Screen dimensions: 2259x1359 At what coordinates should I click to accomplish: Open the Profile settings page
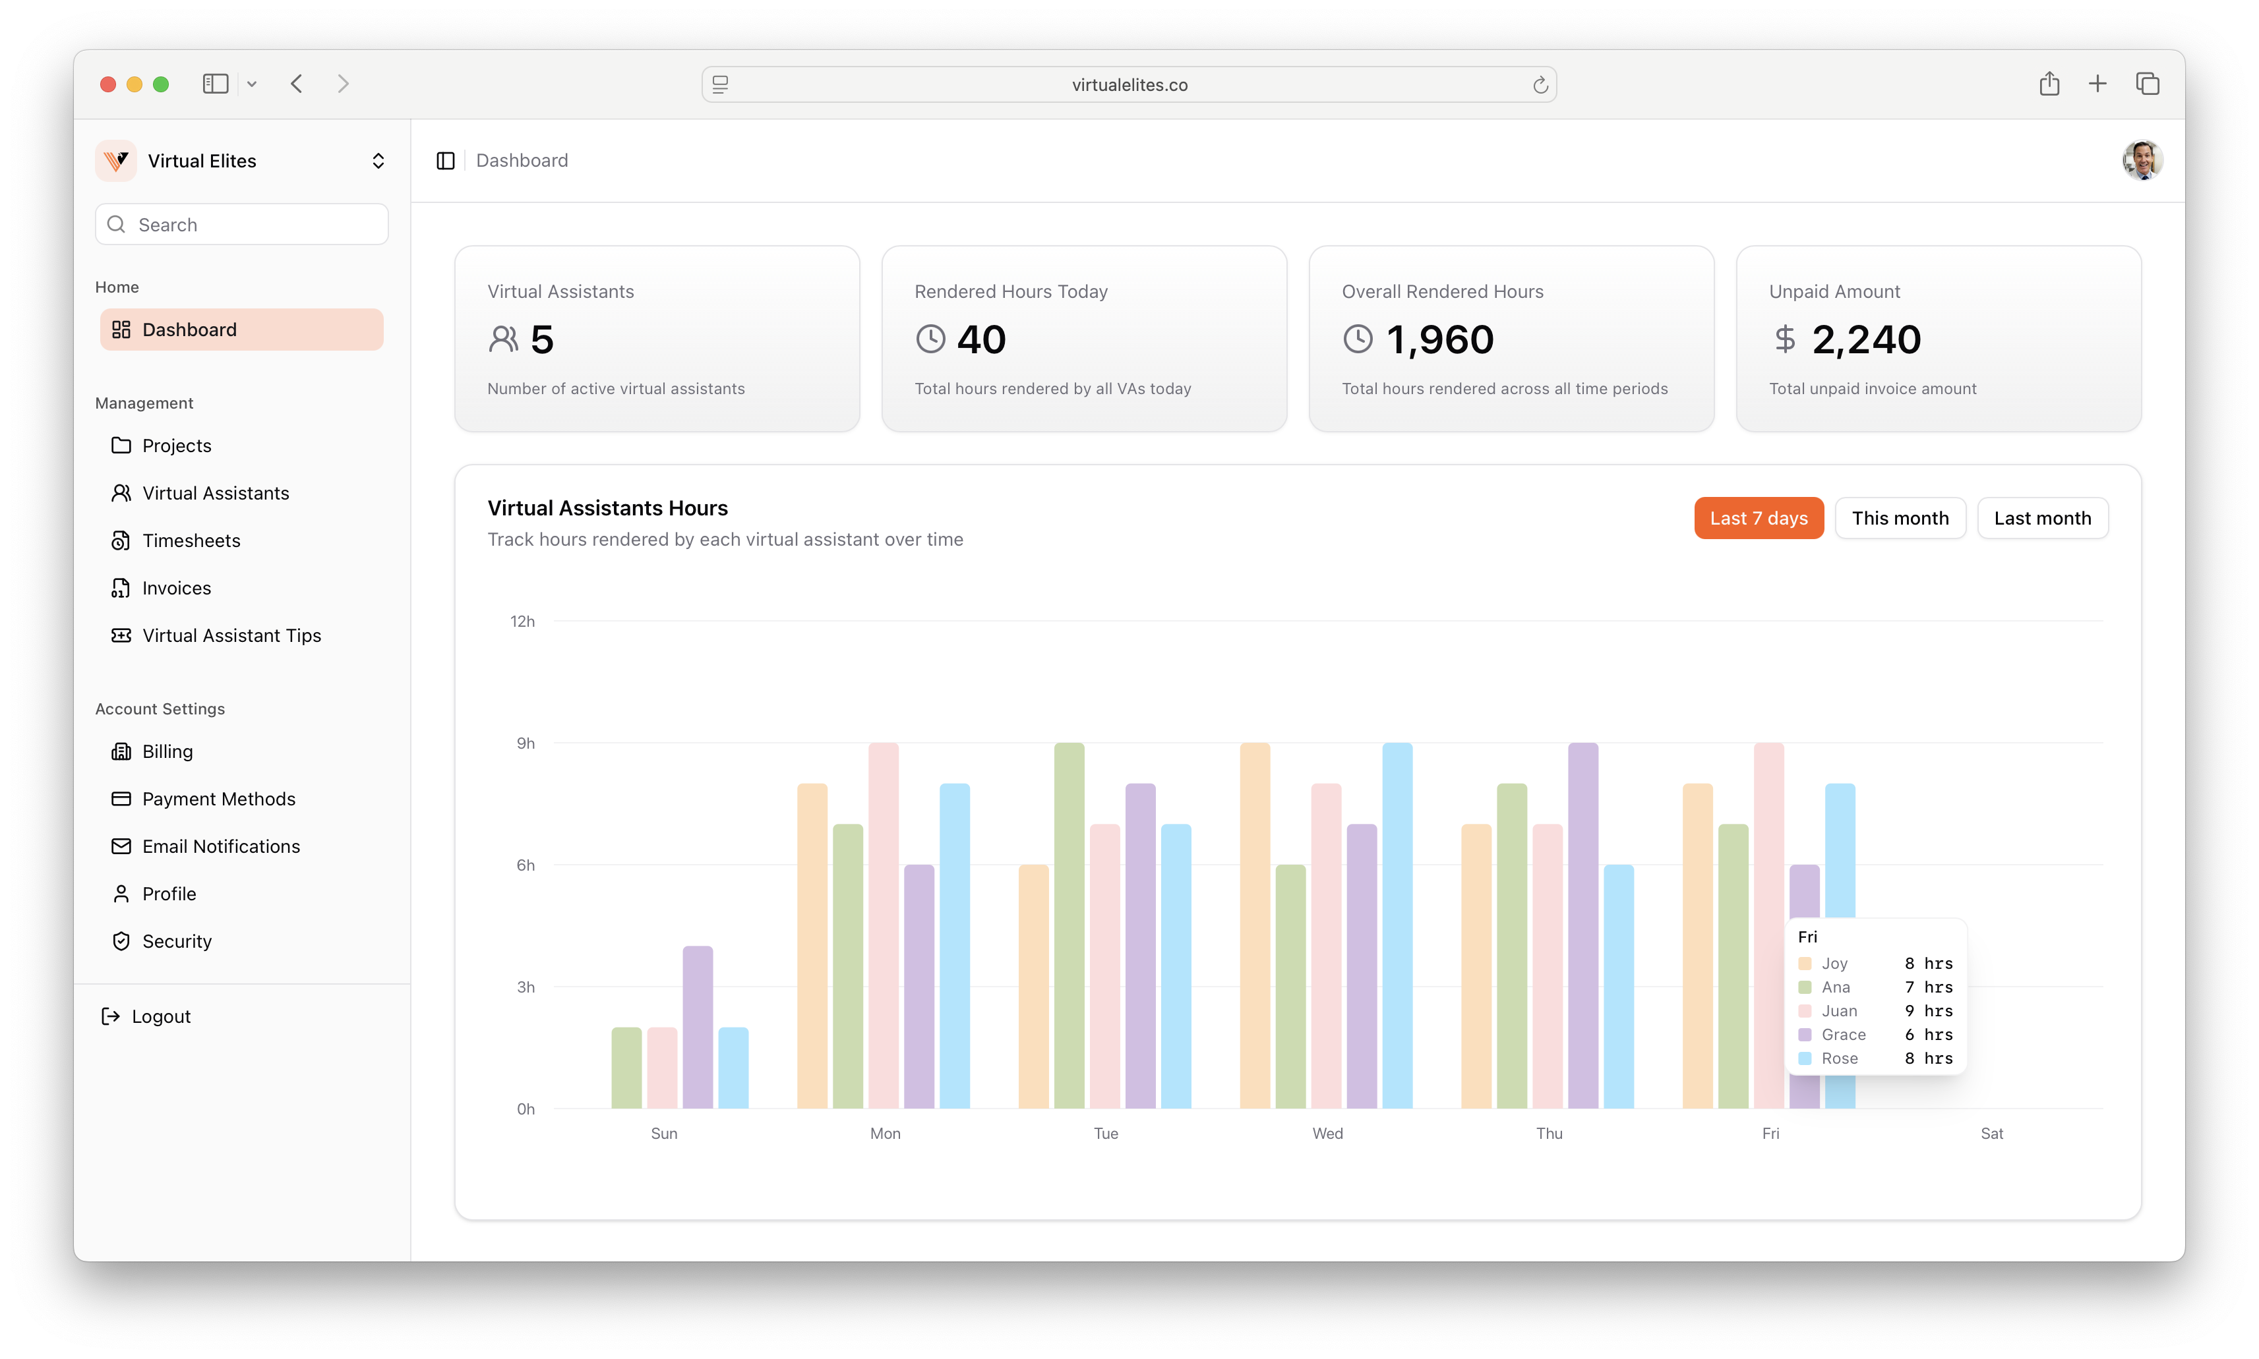coord(169,894)
